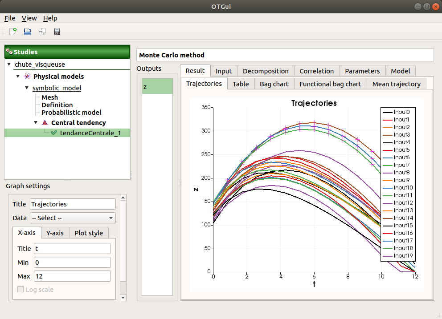This screenshot has height=319, width=442.
Task: Open an existing study via the folder icon
Action: click(27, 32)
